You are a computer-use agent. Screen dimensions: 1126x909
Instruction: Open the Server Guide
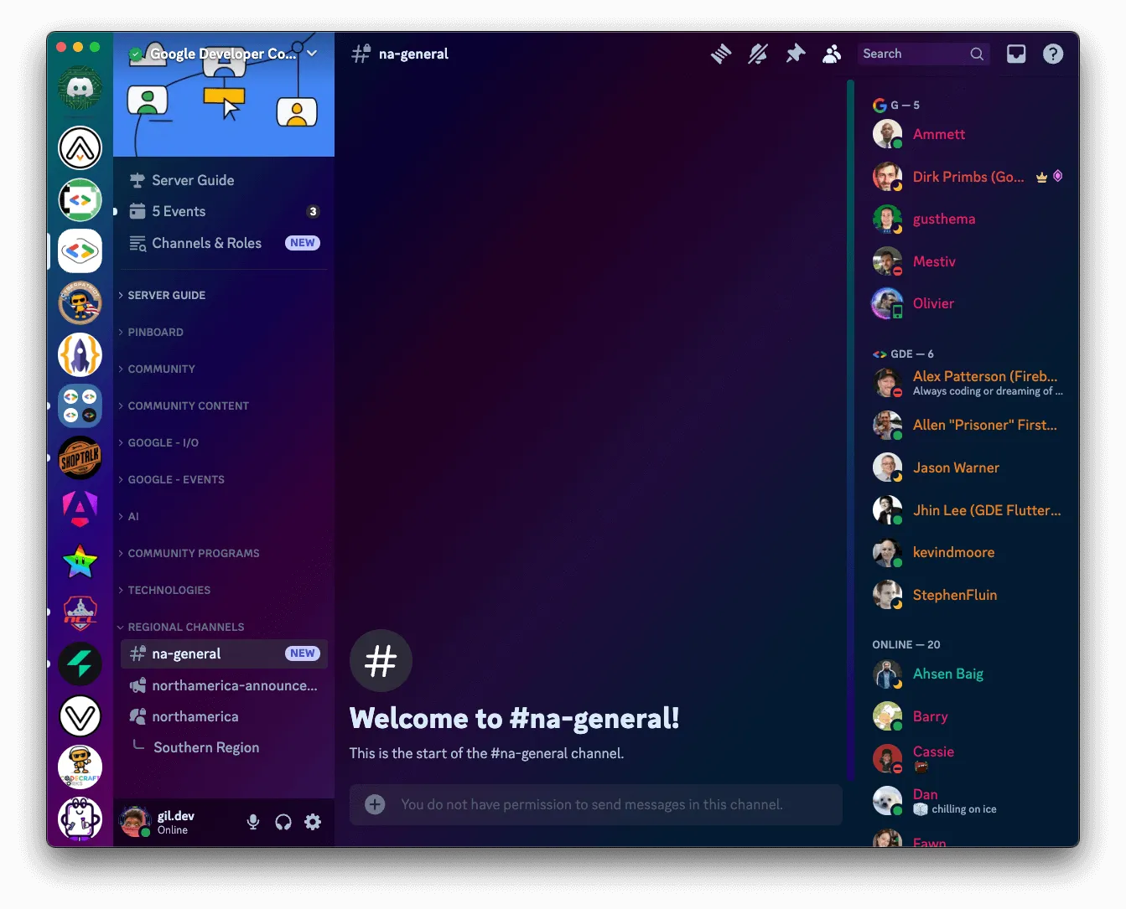pos(192,180)
